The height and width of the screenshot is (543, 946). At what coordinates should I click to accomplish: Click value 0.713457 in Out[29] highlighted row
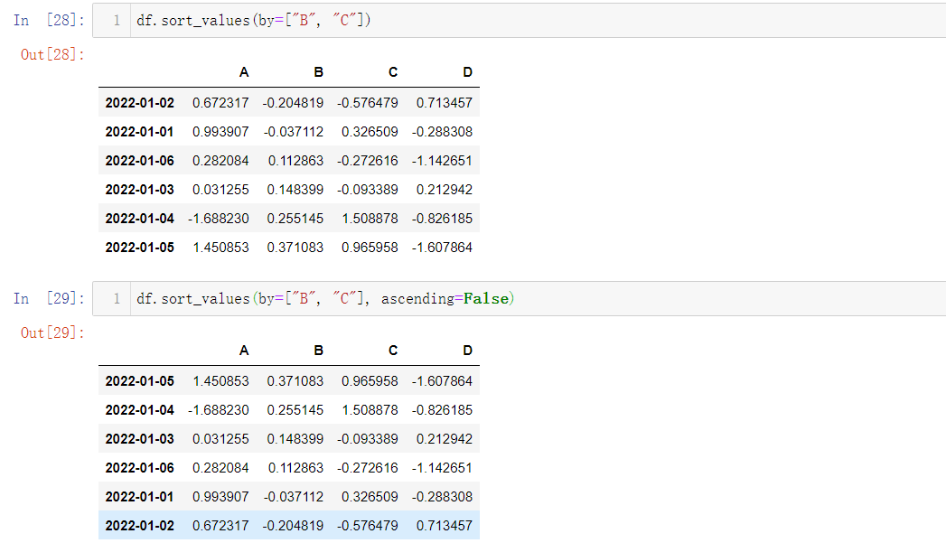coord(444,526)
